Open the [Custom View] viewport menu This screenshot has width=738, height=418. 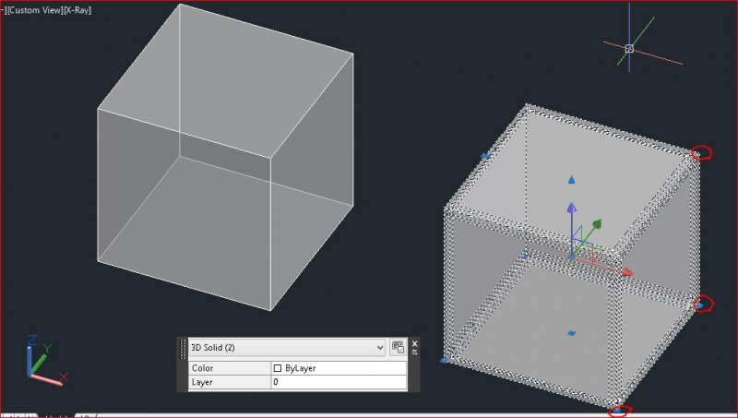tap(35, 10)
